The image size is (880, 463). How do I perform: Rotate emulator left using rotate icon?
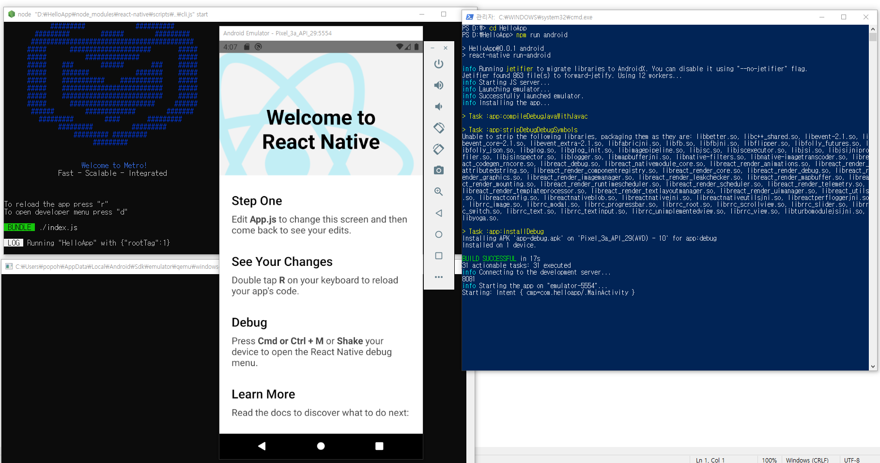(x=439, y=128)
